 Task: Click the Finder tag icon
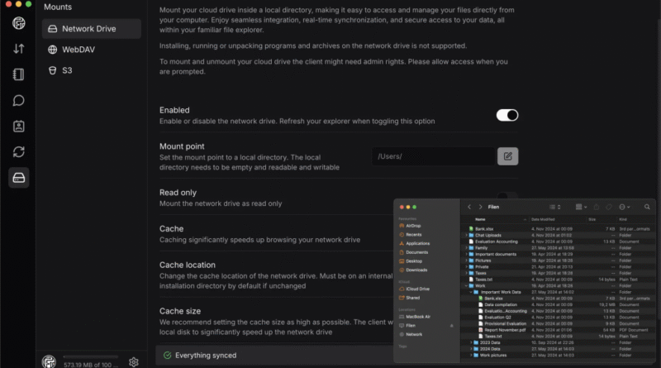pyautogui.click(x=609, y=207)
